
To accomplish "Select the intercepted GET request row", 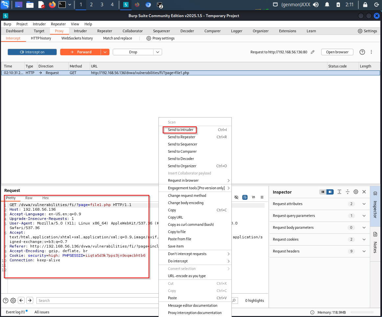I will 191,73.
